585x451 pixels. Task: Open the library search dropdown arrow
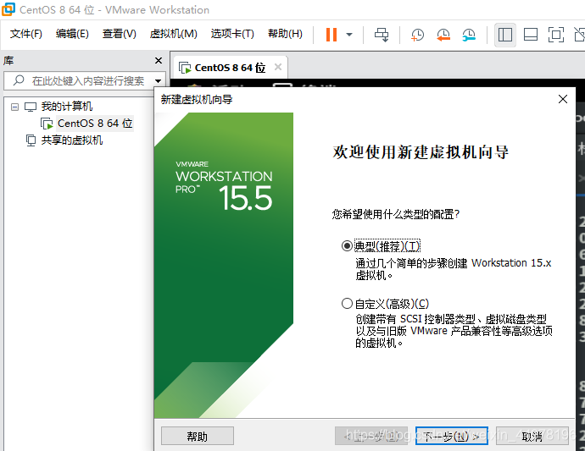[159, 81]
